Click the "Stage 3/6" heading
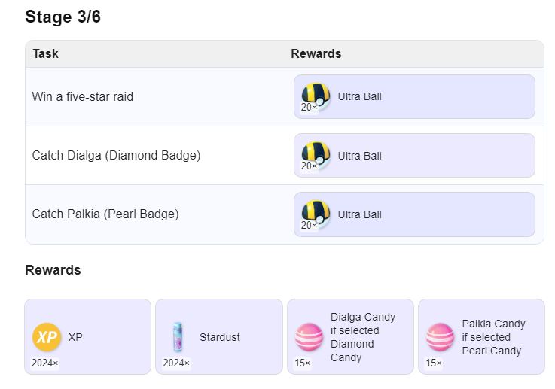Viewport: 555px width, 389px height. (x=63, y=17)
